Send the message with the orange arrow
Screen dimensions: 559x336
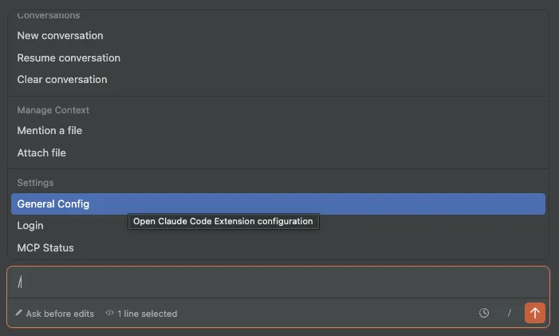[534, 313]
